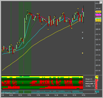This screenshot has width=103, height=98.
Task: Click the magenta dot marker below the red arrow
Action: tap(83, 12)
